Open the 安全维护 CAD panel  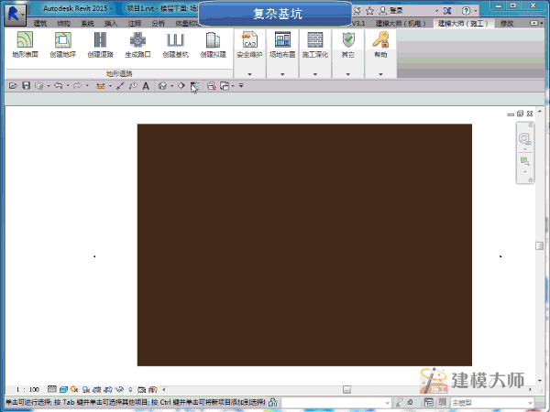pyautogui.click(x=249, y=44)
